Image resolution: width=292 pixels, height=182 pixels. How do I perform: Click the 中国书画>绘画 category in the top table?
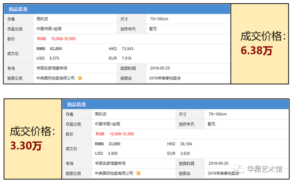pos(49,29)
